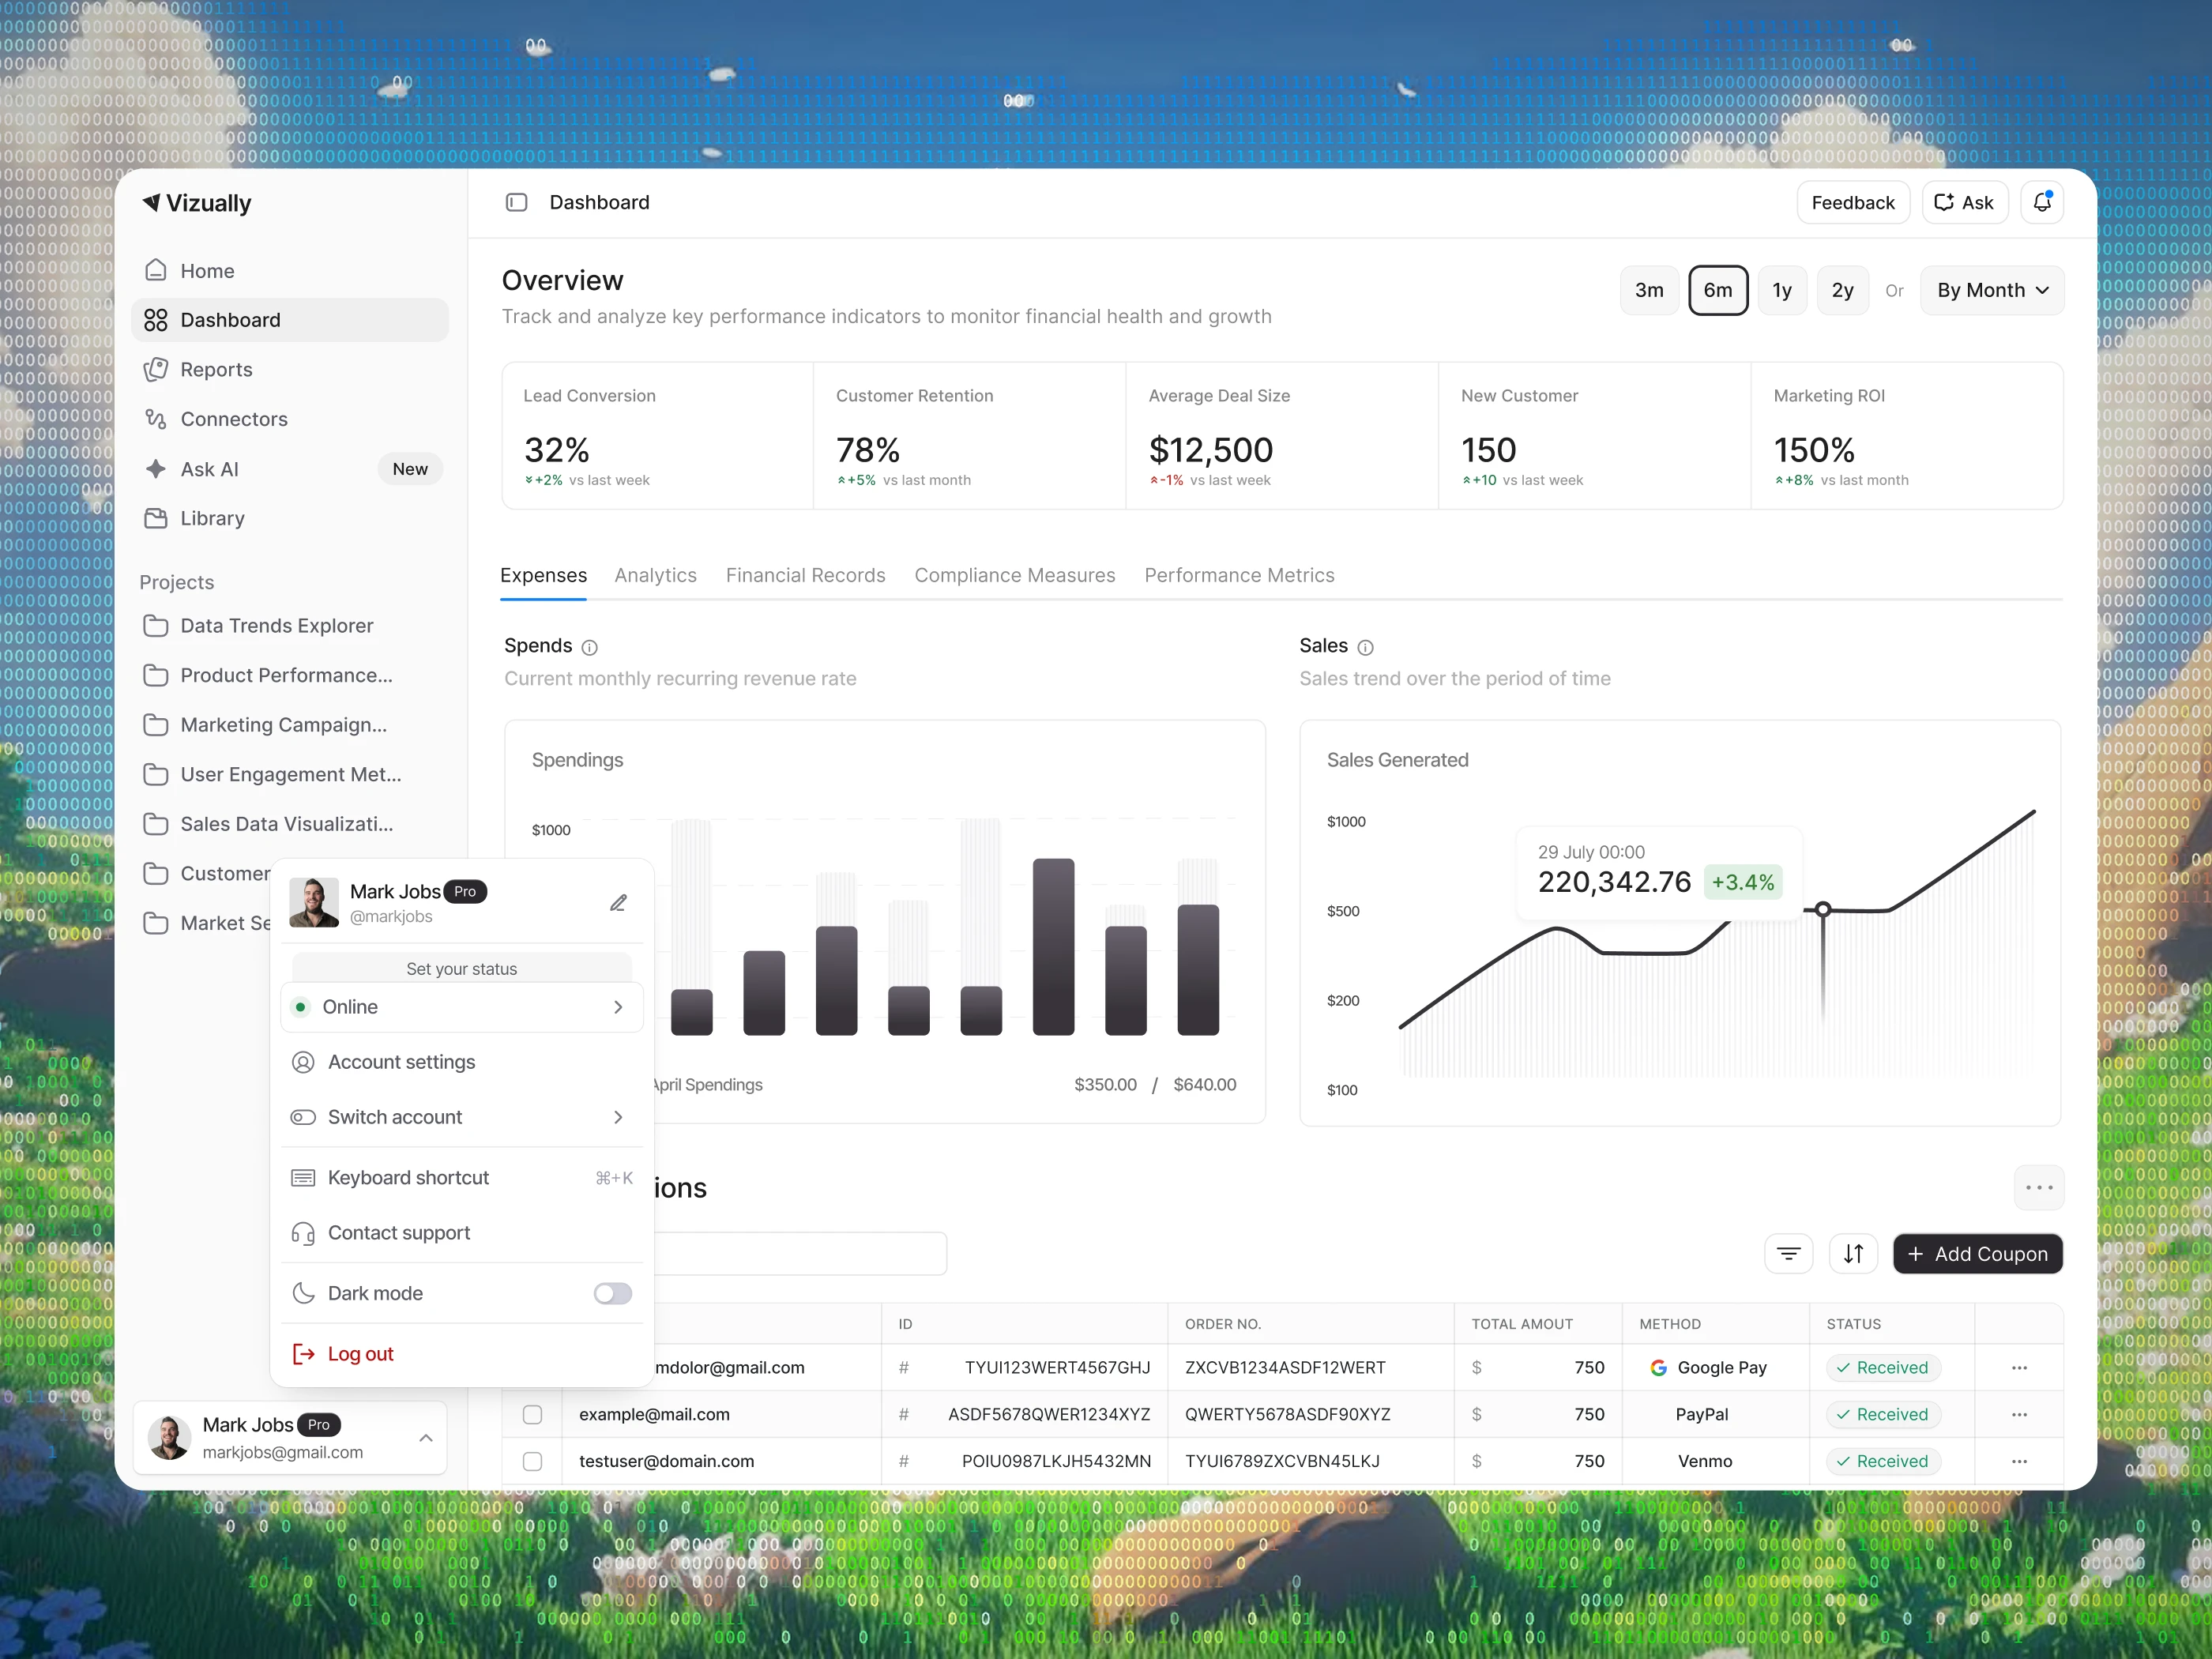2212x1659 pixels.
Task: Open Account settings from the menu
Action: coord(461,1062)
